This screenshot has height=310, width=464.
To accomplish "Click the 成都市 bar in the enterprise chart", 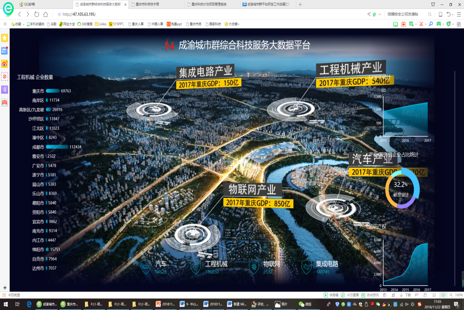I will (x=57, y=147).
